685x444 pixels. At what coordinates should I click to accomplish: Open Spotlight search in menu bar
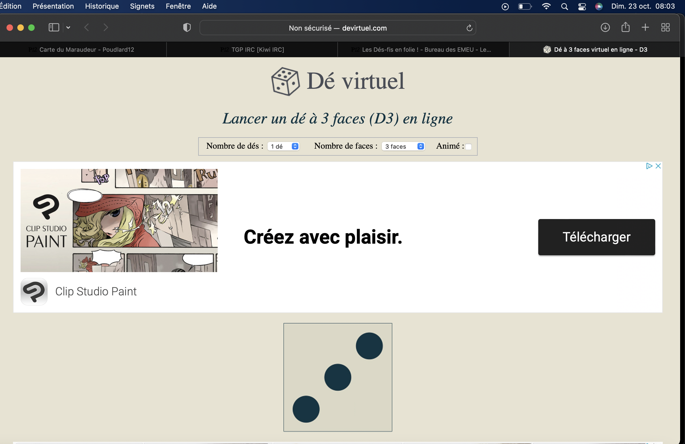point(565,6)
